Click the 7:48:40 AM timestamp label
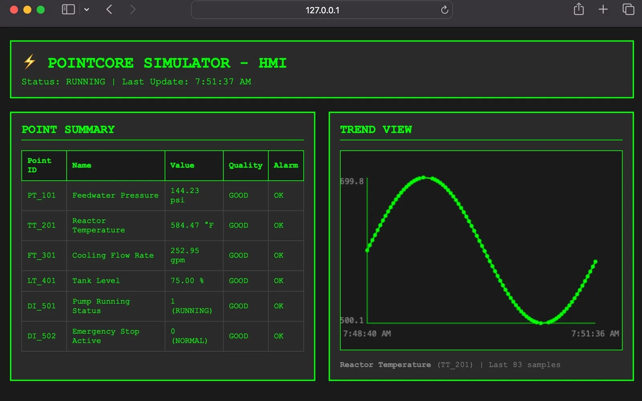The width and height of the screenshot is (642, 401). 366,333
